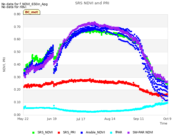Click the 0.70 y-axis tick label
This screenshot has height=138, width=185.
(17, 27)
